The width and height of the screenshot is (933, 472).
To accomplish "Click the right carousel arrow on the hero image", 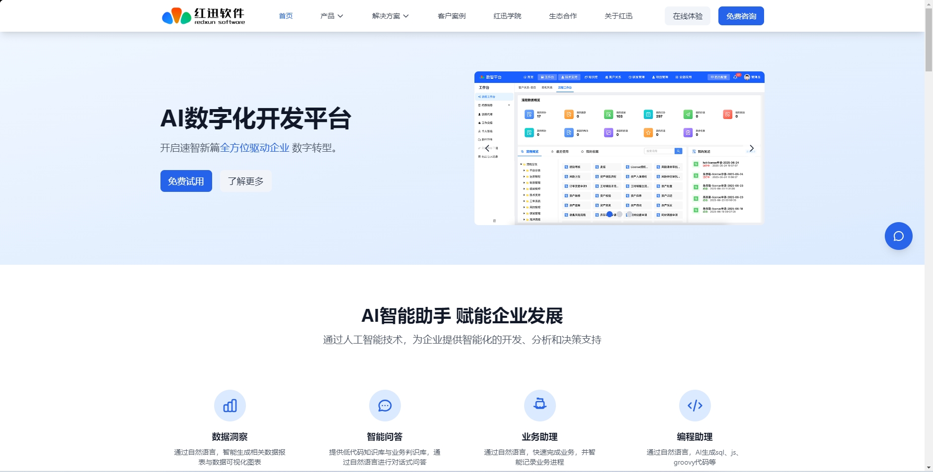I will coord(752,148).
